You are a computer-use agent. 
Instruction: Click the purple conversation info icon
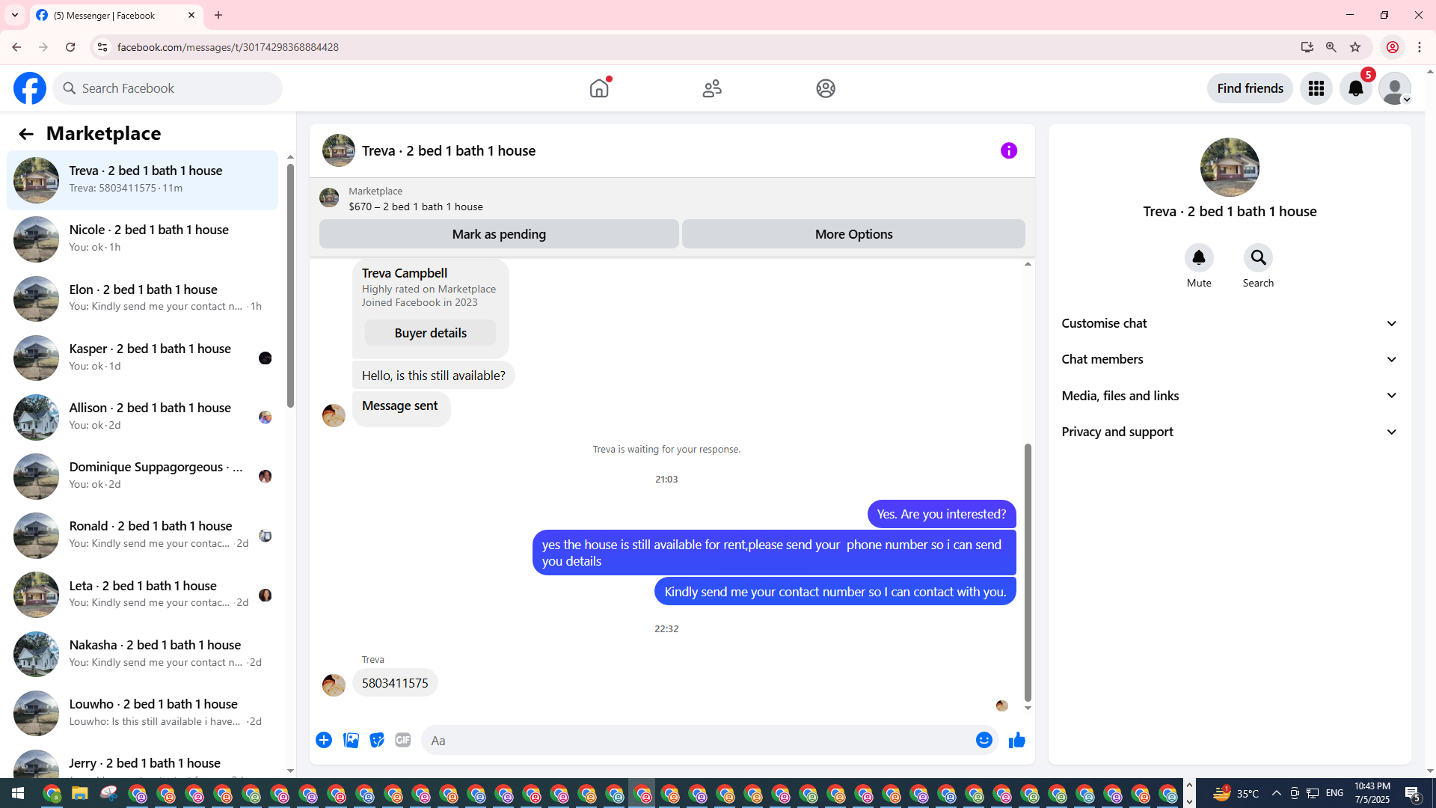coord(1008,151)
